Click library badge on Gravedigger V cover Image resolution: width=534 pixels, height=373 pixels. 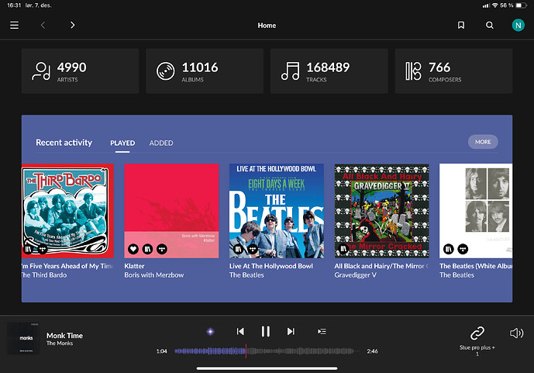(x=343, y=249)
